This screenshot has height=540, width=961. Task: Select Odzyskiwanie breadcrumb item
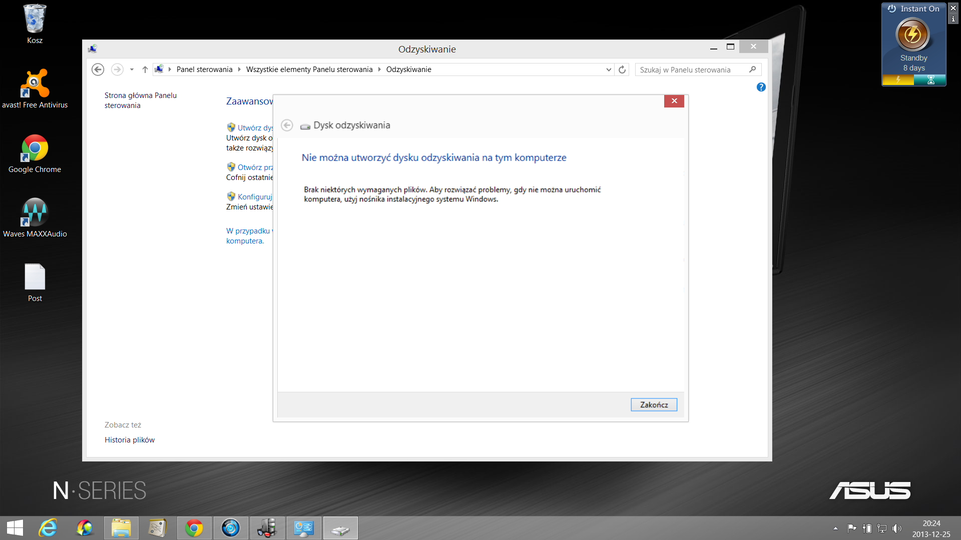pyautogui.click(x=408, y=69)
